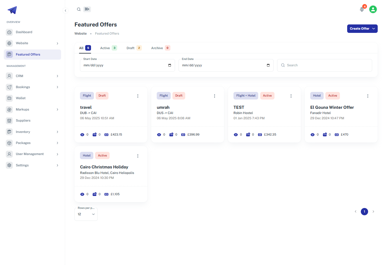The width and height of the screenshot is (387, 265).
Task: Click the Settings gear icon
Action: coord(9,165)
